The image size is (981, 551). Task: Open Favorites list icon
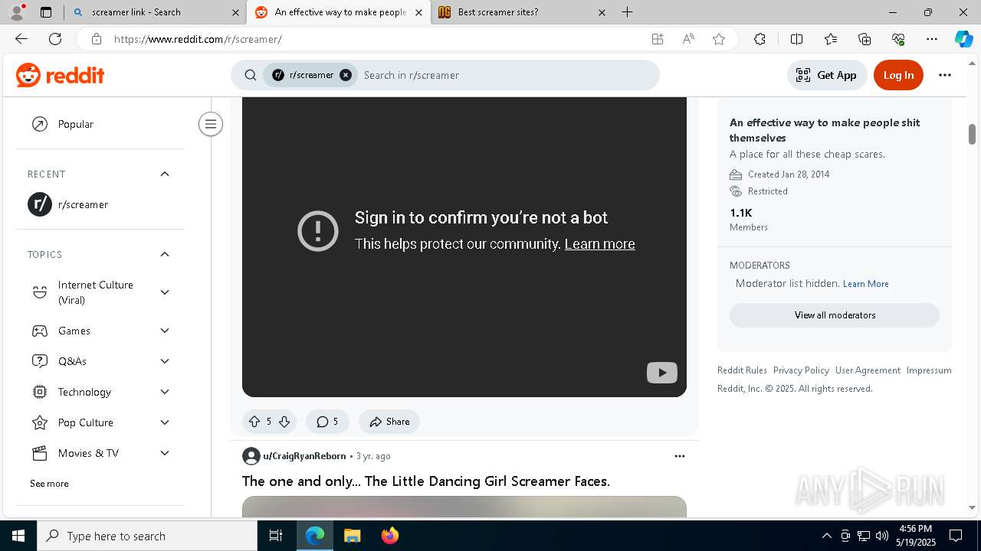pyautogui.click(x=831, y=39)
